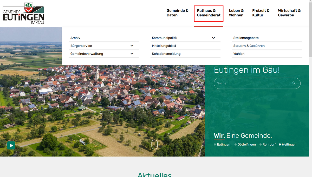Open the Rathaus & Gemeinderat menu
The height and width of the screenshot is (177, 312).
pyautogui.click(x=209, y=13)
